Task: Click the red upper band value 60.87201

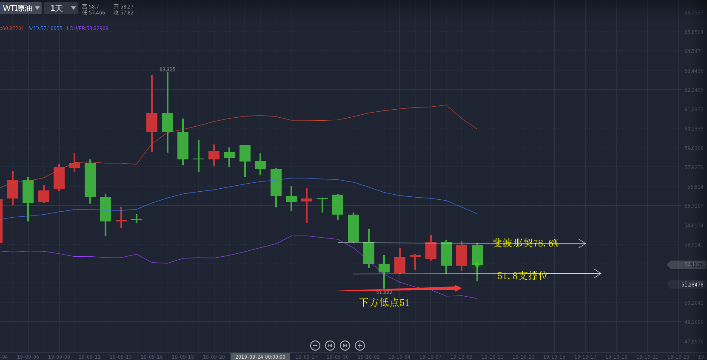Action: pos(12,28)
